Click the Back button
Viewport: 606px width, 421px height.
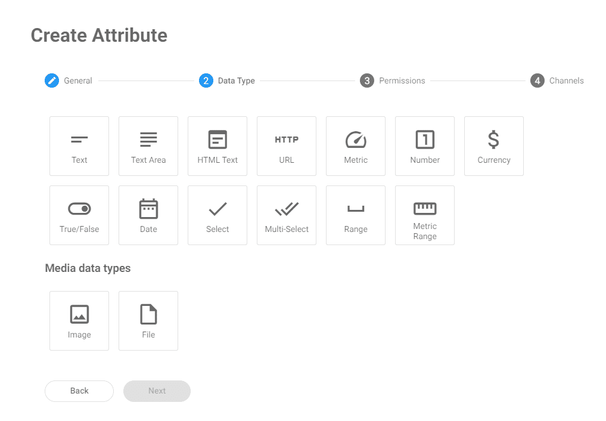(x=79, y=391)
